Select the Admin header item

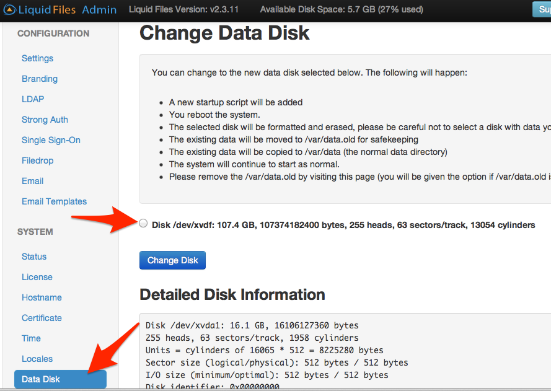click(x=99, y=9)
